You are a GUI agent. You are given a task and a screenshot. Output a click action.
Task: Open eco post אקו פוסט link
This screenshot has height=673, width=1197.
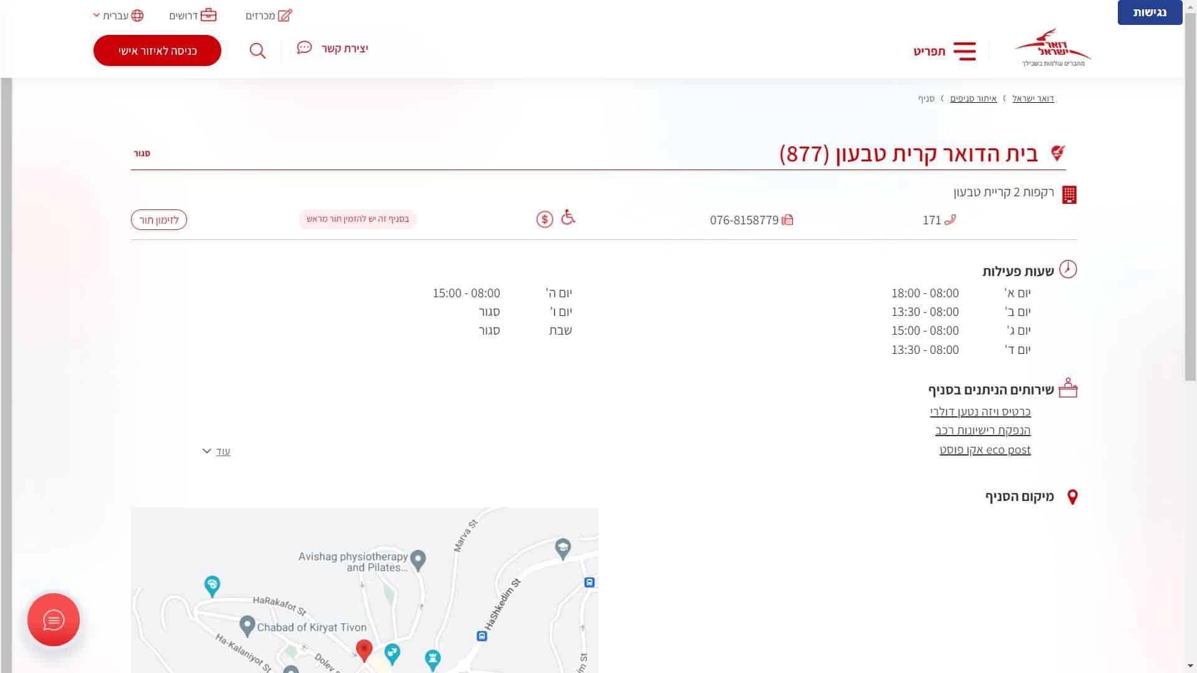(x=985, y=450)
